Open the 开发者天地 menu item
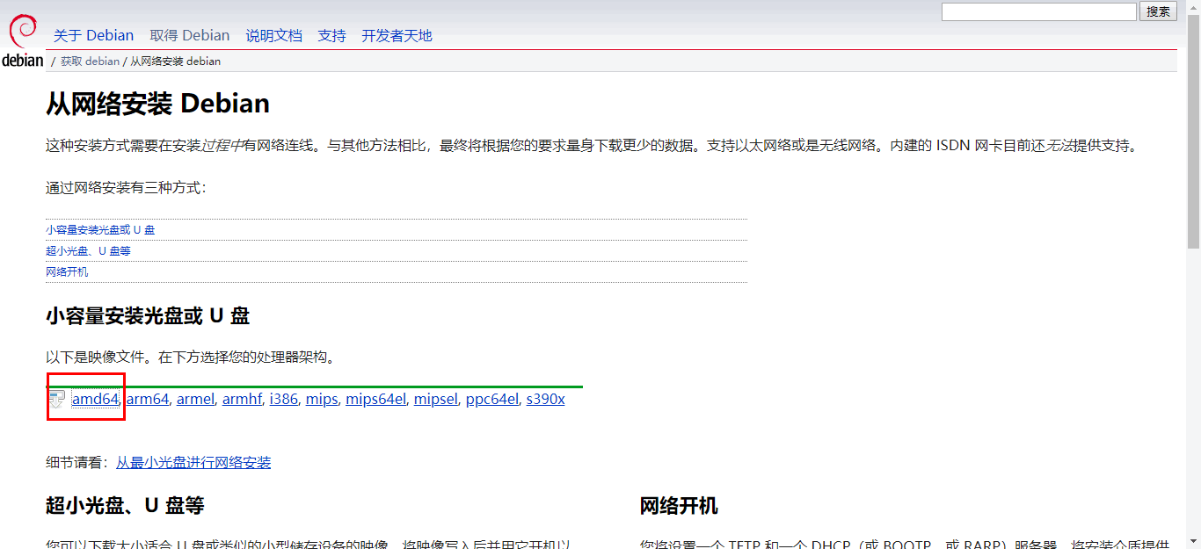This screenshot has height=549, width=1201. (x=397, y=35)
